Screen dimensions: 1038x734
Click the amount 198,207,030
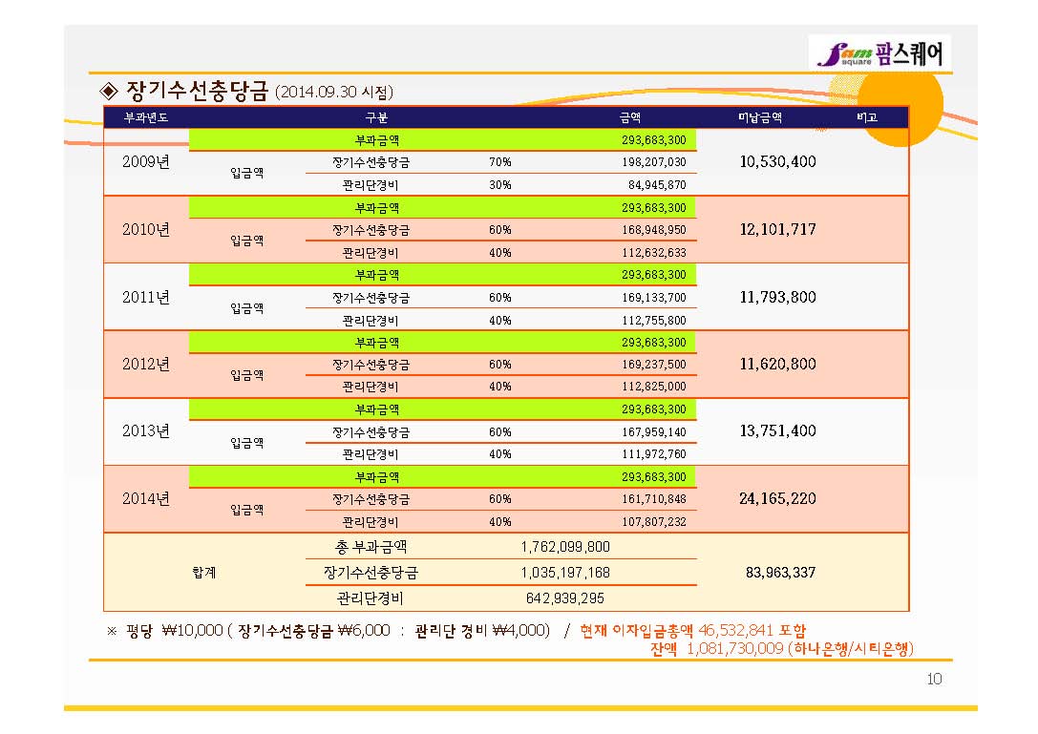click(653, 162)
